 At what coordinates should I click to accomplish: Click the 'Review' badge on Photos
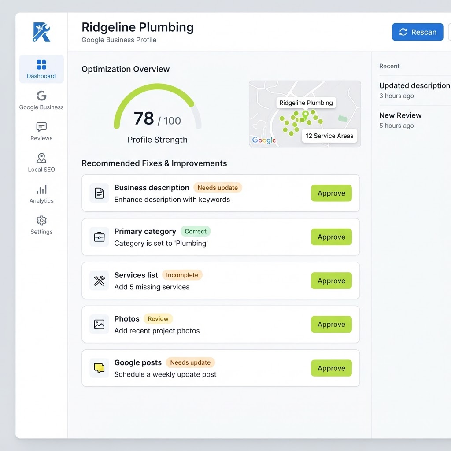[x=158, y=319]
